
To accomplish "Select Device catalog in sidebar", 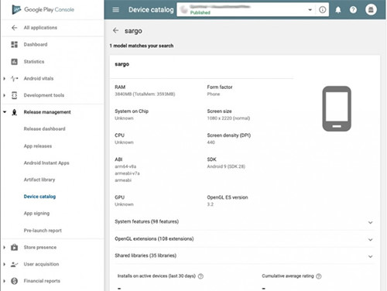I will point(39,197).
